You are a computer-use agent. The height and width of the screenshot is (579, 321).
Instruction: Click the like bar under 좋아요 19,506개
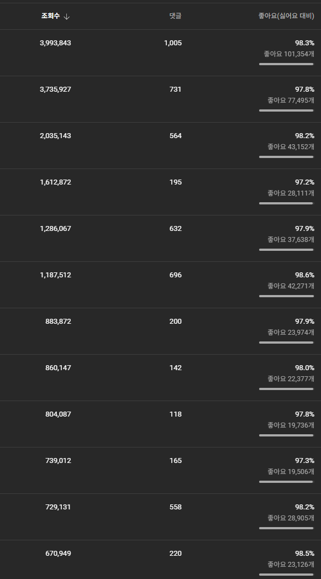coord(286,482)
